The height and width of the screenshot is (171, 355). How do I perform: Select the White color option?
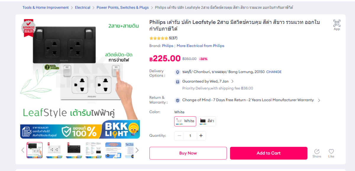(185, 121)
